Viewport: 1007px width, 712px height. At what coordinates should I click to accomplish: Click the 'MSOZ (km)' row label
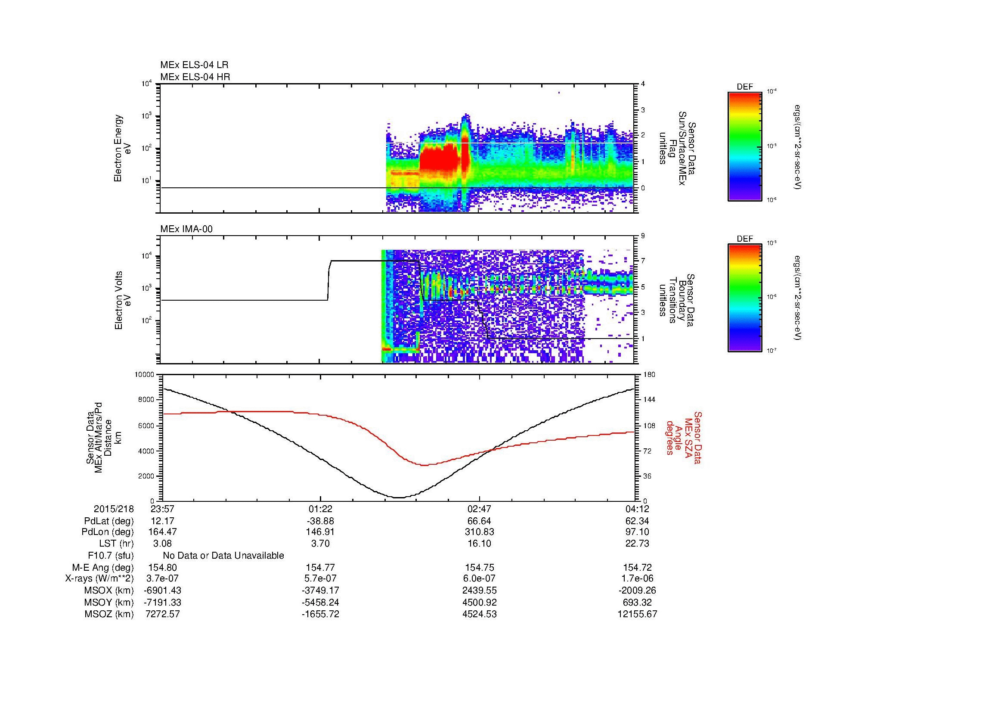[109, 614]
